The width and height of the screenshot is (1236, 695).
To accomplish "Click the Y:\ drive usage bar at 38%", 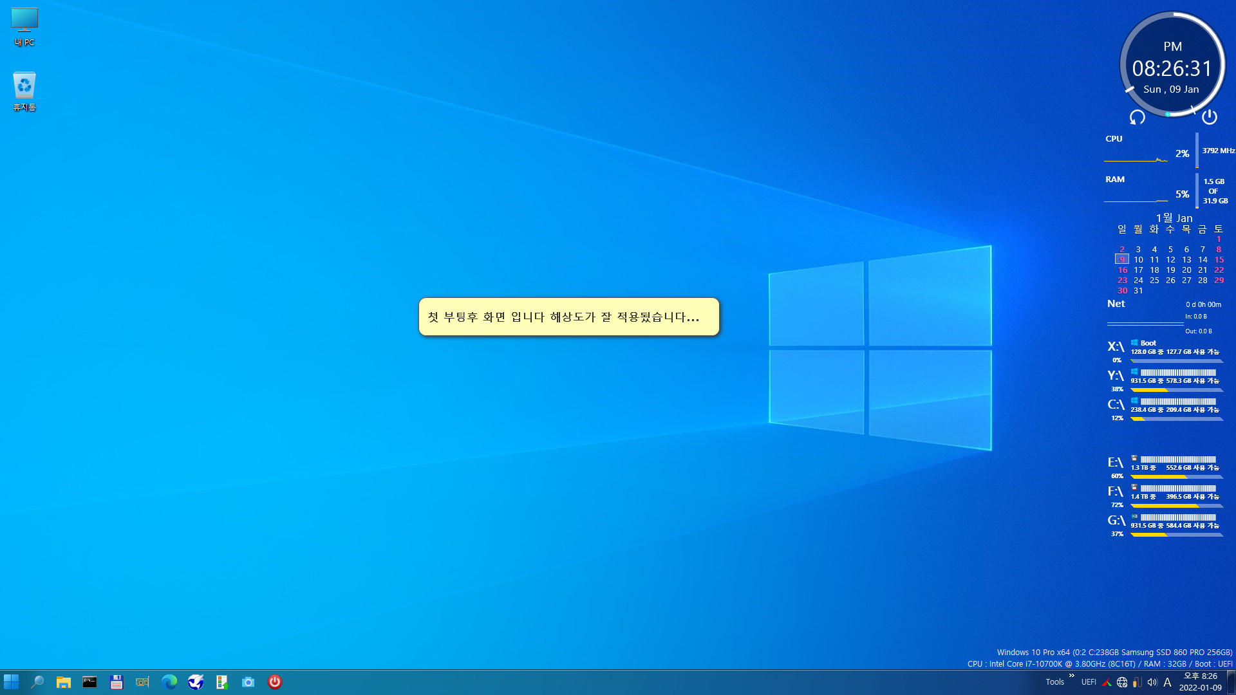I will pyautogui.click(x=1177, y=390).
